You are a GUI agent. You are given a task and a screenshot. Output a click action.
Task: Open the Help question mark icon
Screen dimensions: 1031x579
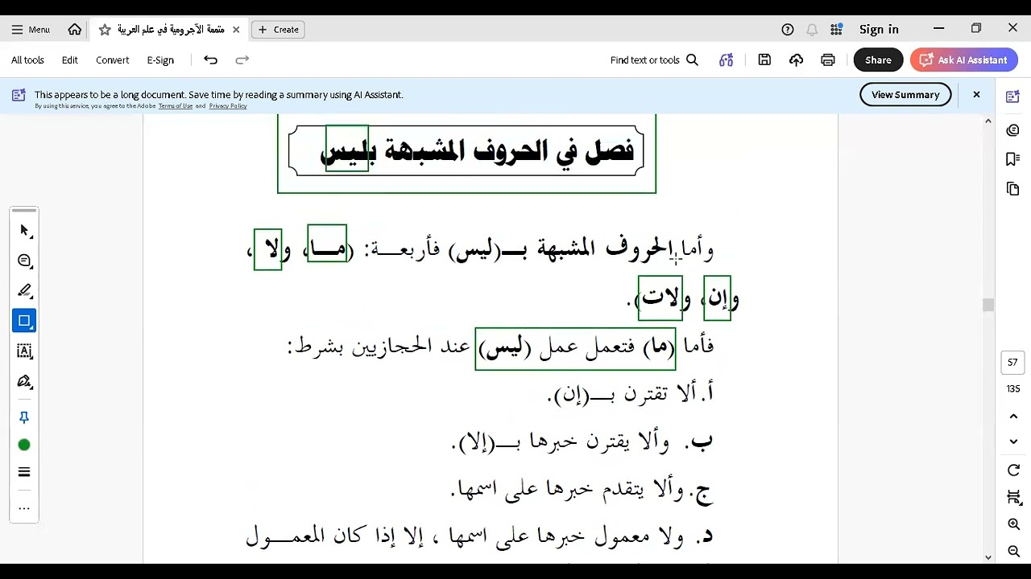788,29
